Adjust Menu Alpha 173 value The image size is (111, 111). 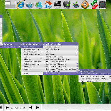coord(95,81)
